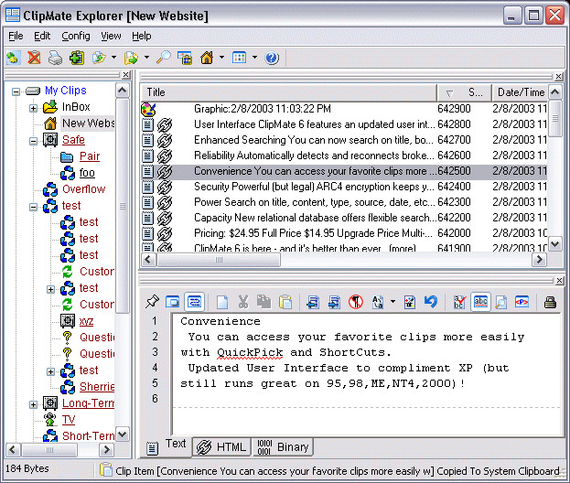
Task: Click in the text editor on line 'Convenience'
Action: point(220,322)
